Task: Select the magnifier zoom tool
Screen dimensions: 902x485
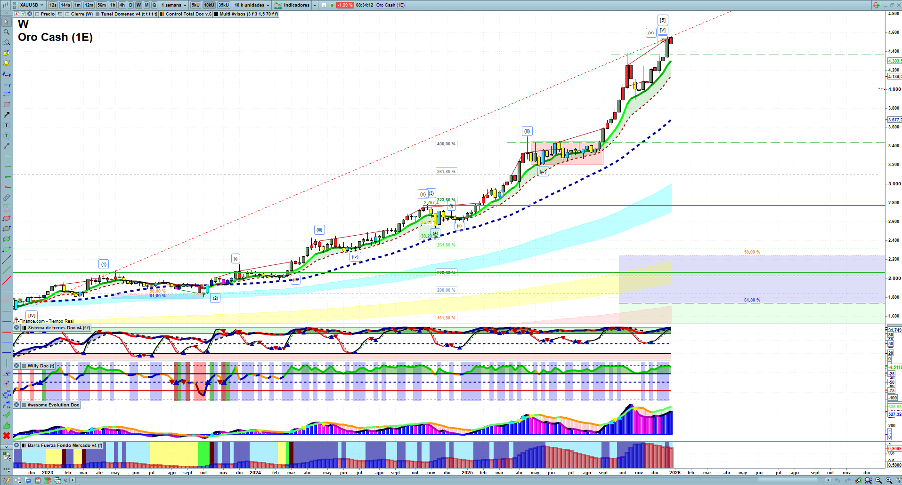Action: click(7, 32)
